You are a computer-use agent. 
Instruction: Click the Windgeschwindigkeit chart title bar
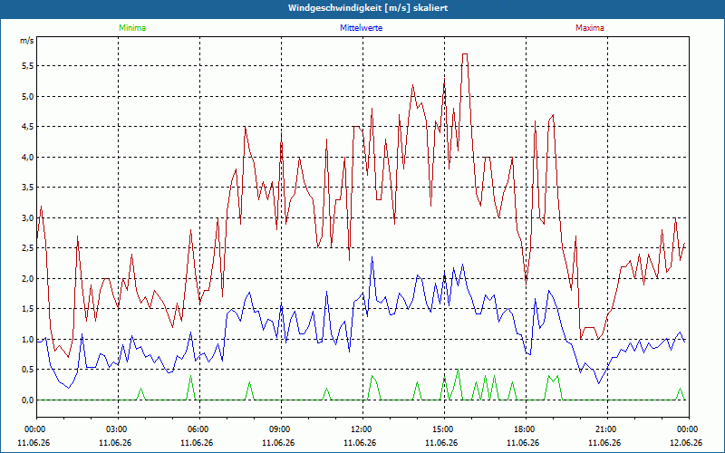(362, 8)
